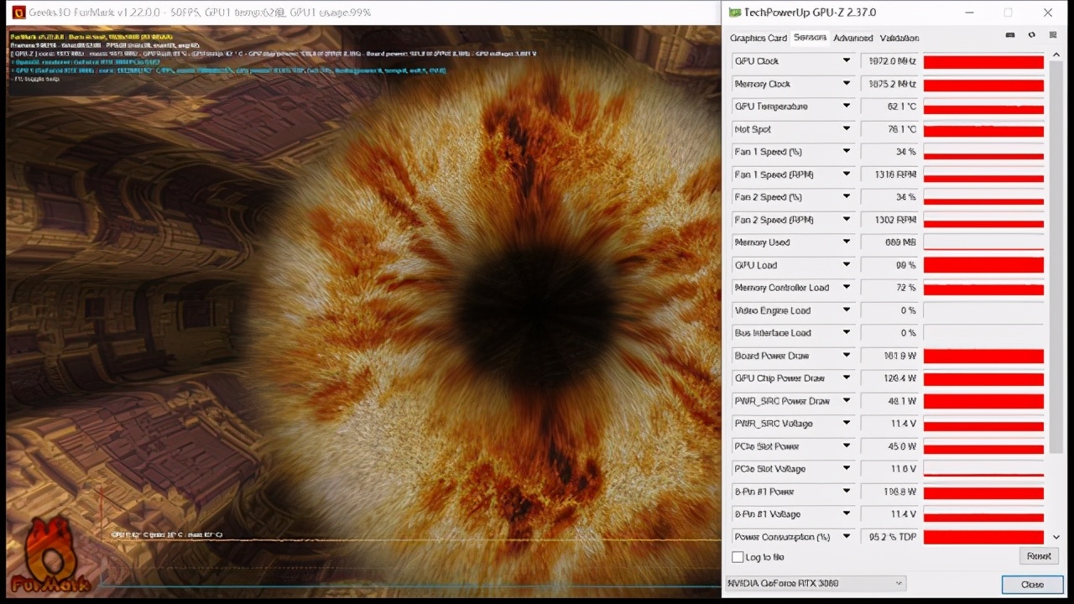Open the GPU-Z hamburger menu icon
1074x604 pixels.
pos(1052,35)
